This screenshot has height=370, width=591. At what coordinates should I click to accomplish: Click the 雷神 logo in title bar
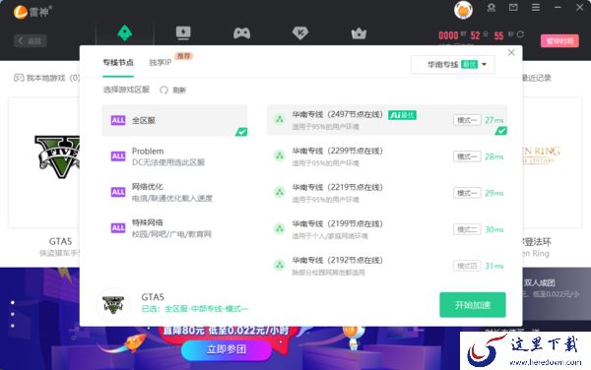point(33,12)
